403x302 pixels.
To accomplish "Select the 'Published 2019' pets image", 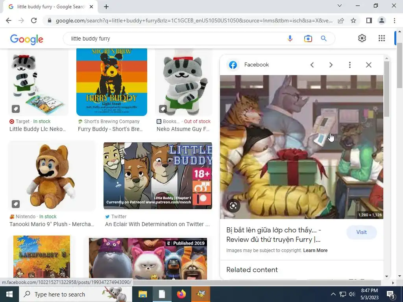I will point(148,259).
